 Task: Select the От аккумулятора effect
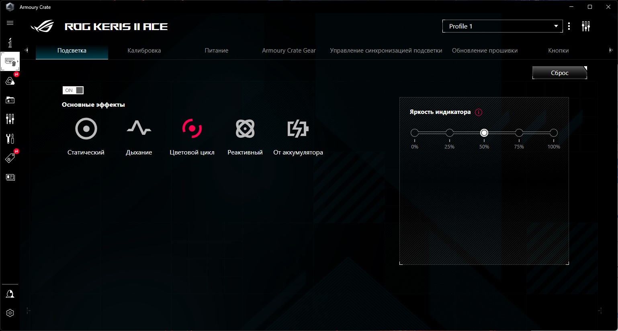(298, 136)
